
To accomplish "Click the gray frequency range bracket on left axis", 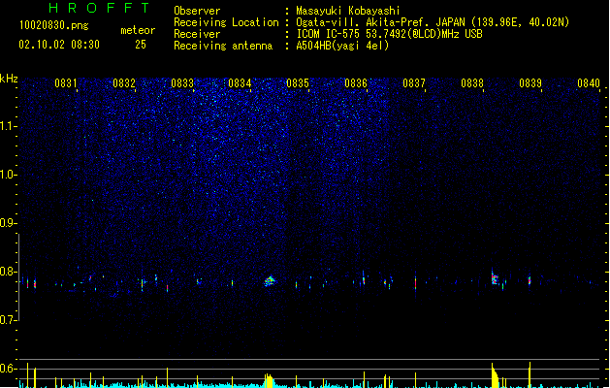I will point(18,277).
